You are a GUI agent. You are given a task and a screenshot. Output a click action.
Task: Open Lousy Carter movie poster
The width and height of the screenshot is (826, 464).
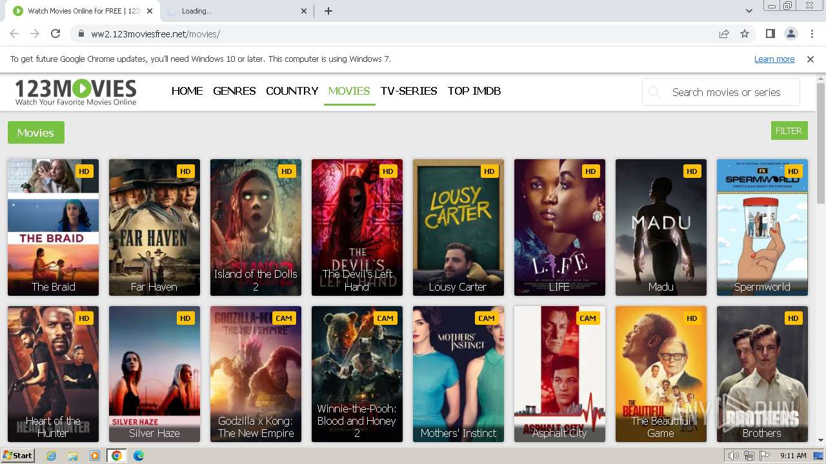pyautogui.click(x=458, y=227)
